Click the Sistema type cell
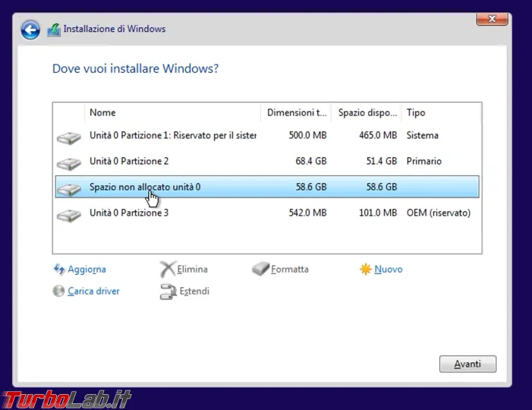The image size is (532, 410). click(x=423, y=135)
